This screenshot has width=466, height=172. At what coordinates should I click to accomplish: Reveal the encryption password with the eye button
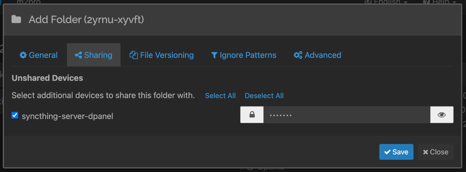(442, 115)
